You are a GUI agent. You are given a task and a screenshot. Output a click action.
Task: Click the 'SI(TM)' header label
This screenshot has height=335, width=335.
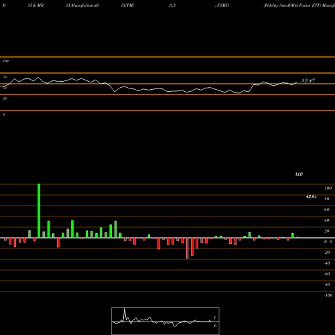click(127, 5)
